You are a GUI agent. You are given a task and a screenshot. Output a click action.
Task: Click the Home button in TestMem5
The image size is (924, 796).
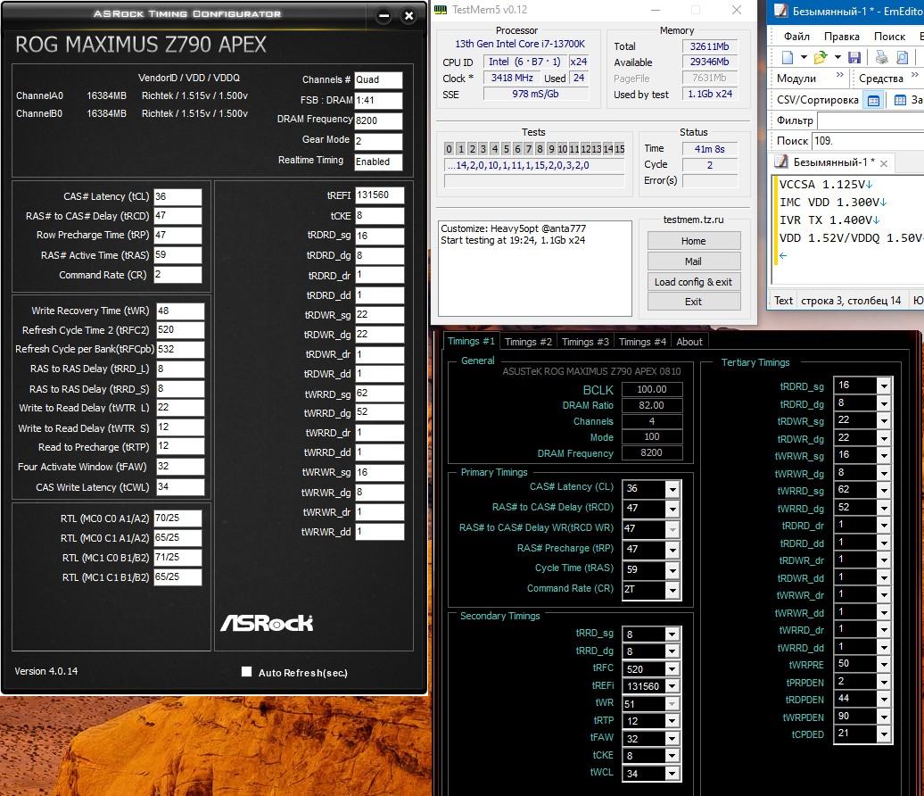pos(694,241)
